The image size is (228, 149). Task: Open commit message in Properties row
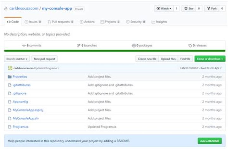pyautogui.click(x=99, y=77)
